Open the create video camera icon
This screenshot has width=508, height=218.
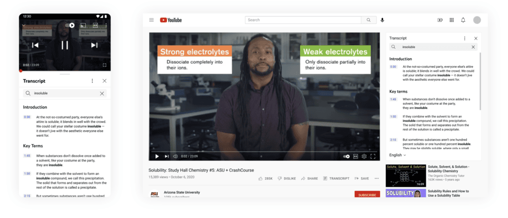tap(440, 20)
